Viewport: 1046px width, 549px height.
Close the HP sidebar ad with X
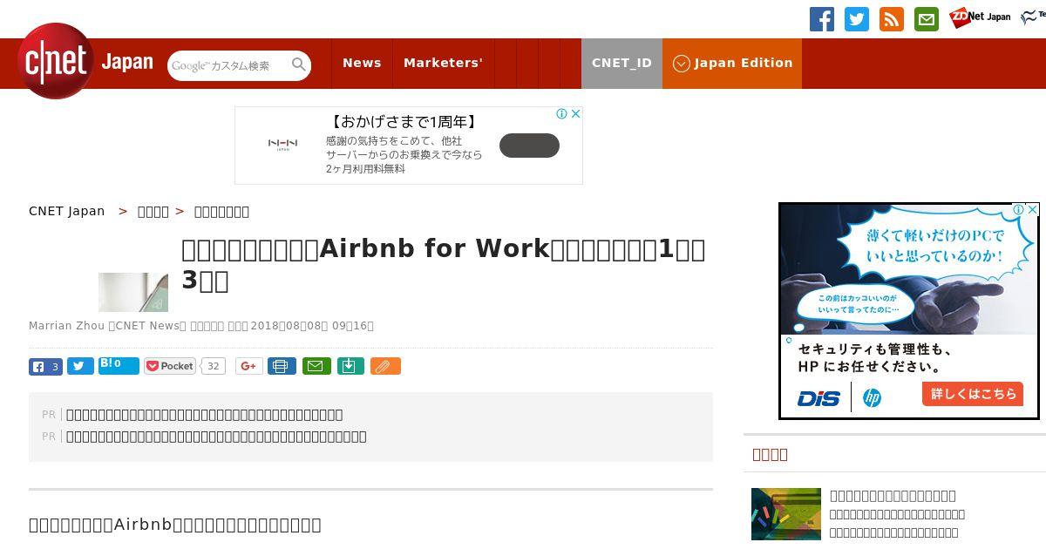1032,209
